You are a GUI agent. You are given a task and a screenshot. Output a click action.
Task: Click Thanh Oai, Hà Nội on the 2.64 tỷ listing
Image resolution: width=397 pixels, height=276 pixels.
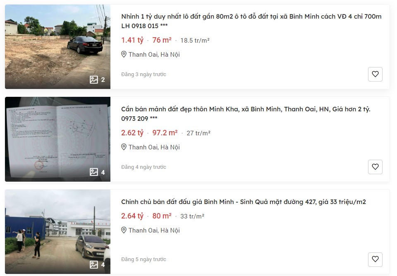tap(154, 230)
